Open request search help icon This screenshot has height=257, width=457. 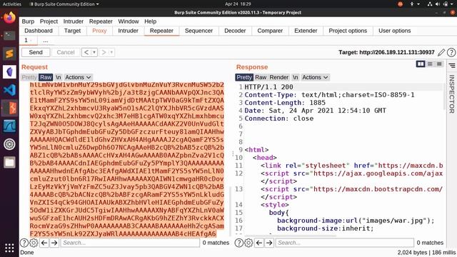24,243
